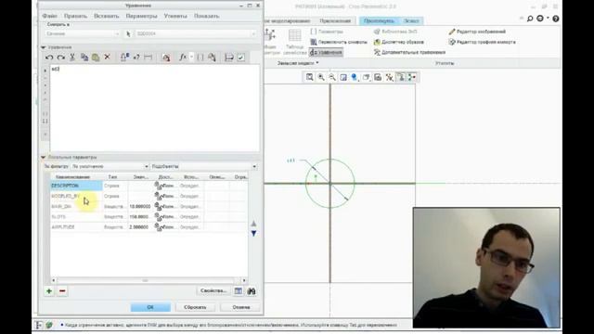Collapse the 'Уравнения' section
The width and height of the screenshot is (594, 334).
44,47
